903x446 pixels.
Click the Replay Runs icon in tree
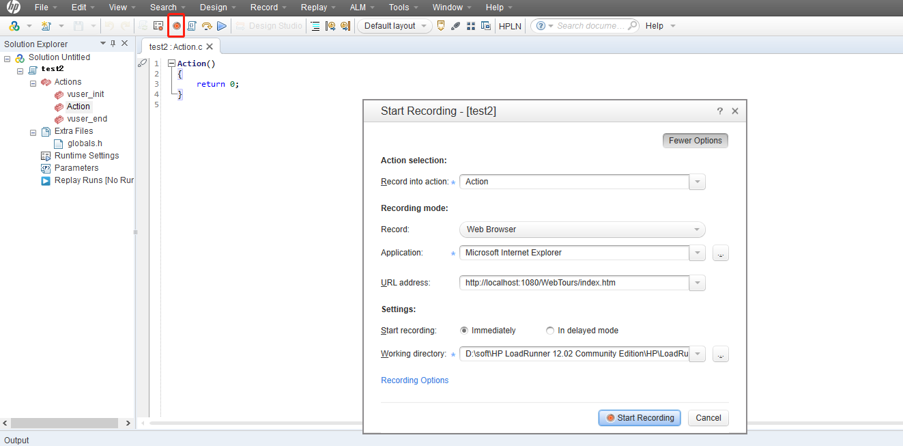click(46, 180)
